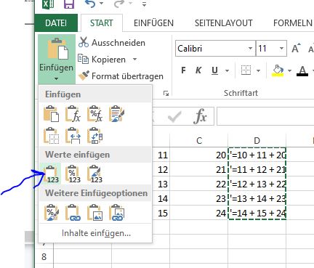This screenshot has height=268, width=314.
Task: Choose keep source column widths paste icon
Action: 73,136
